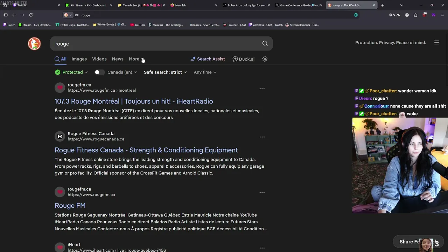Open the Stake.us bookmark

tap(166, 25)
